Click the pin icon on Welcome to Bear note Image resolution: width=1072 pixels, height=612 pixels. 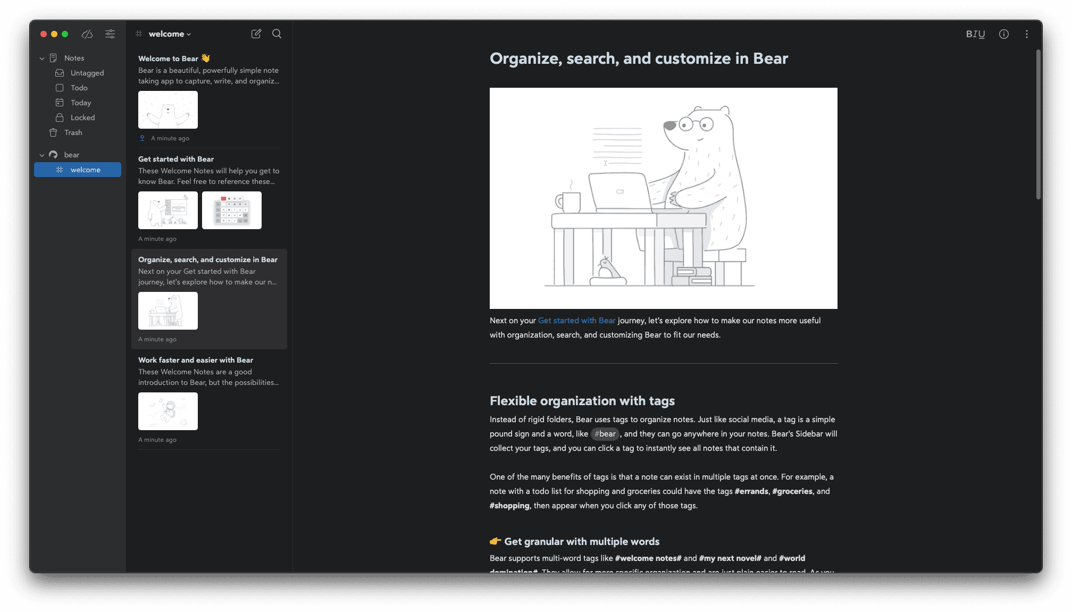coord(142,138)
